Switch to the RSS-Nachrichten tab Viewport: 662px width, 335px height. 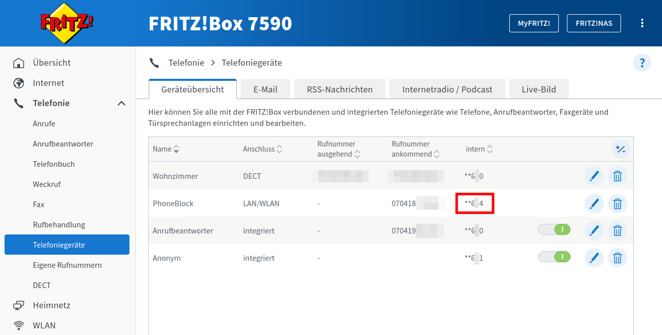pyautogui.click(x=339, y=89)
